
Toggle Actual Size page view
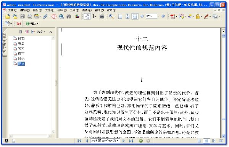pyautogui.click(x=120, y=16)
